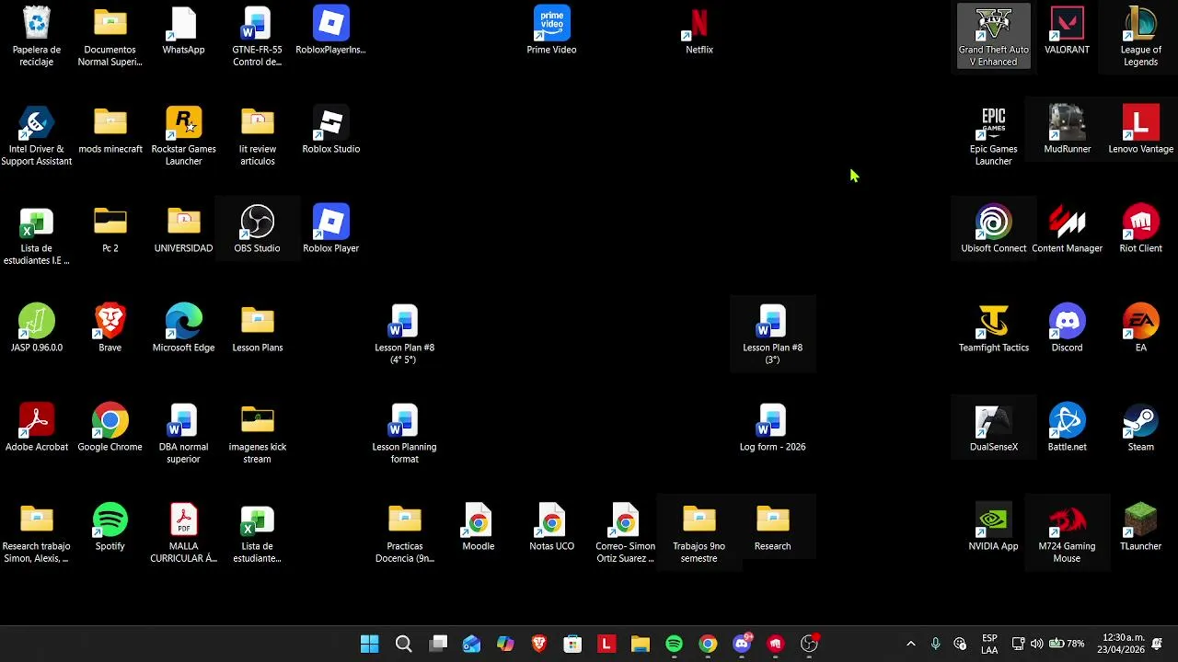This screenshot has height=662, width=1178.
Task: Select Lesson Plan #8 (4° 5°) document
Action: (x=405, y=335)
